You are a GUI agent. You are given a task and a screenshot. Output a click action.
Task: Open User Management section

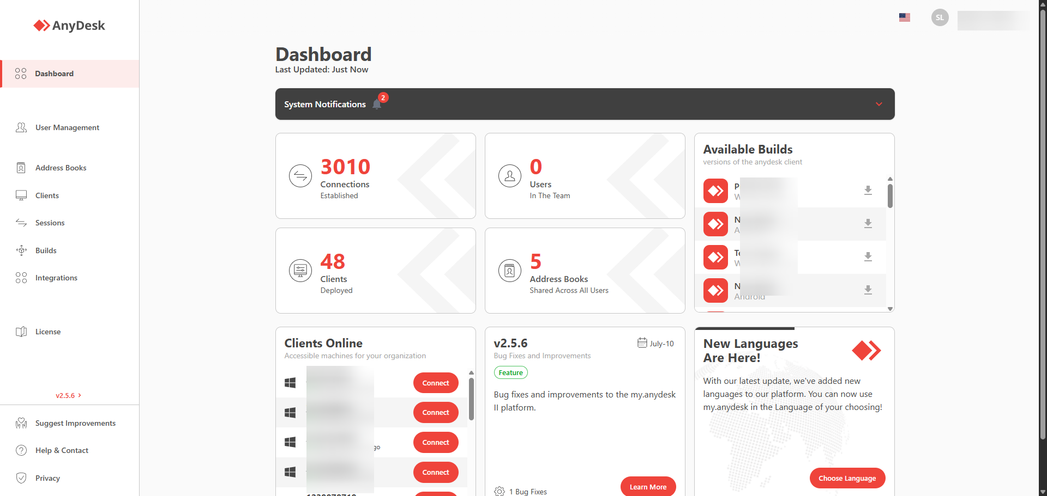[67, 127]
